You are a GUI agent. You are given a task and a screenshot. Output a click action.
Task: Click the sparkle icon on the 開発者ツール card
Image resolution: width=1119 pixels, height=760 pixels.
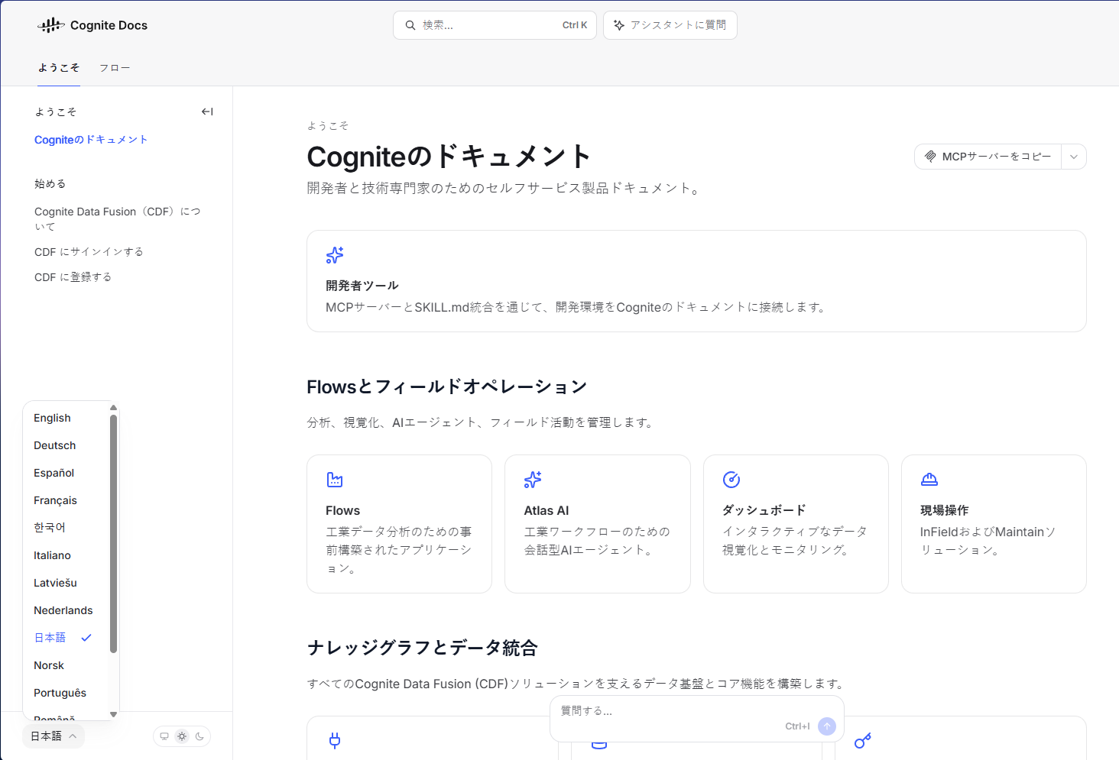pos(335,255)
